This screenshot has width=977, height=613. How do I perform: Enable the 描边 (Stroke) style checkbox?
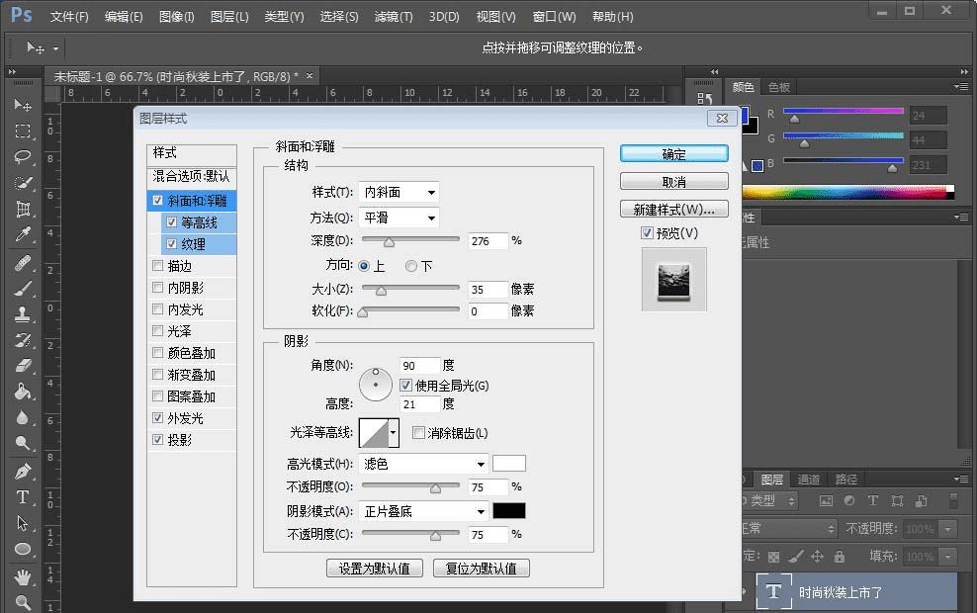tap(158, 266)
